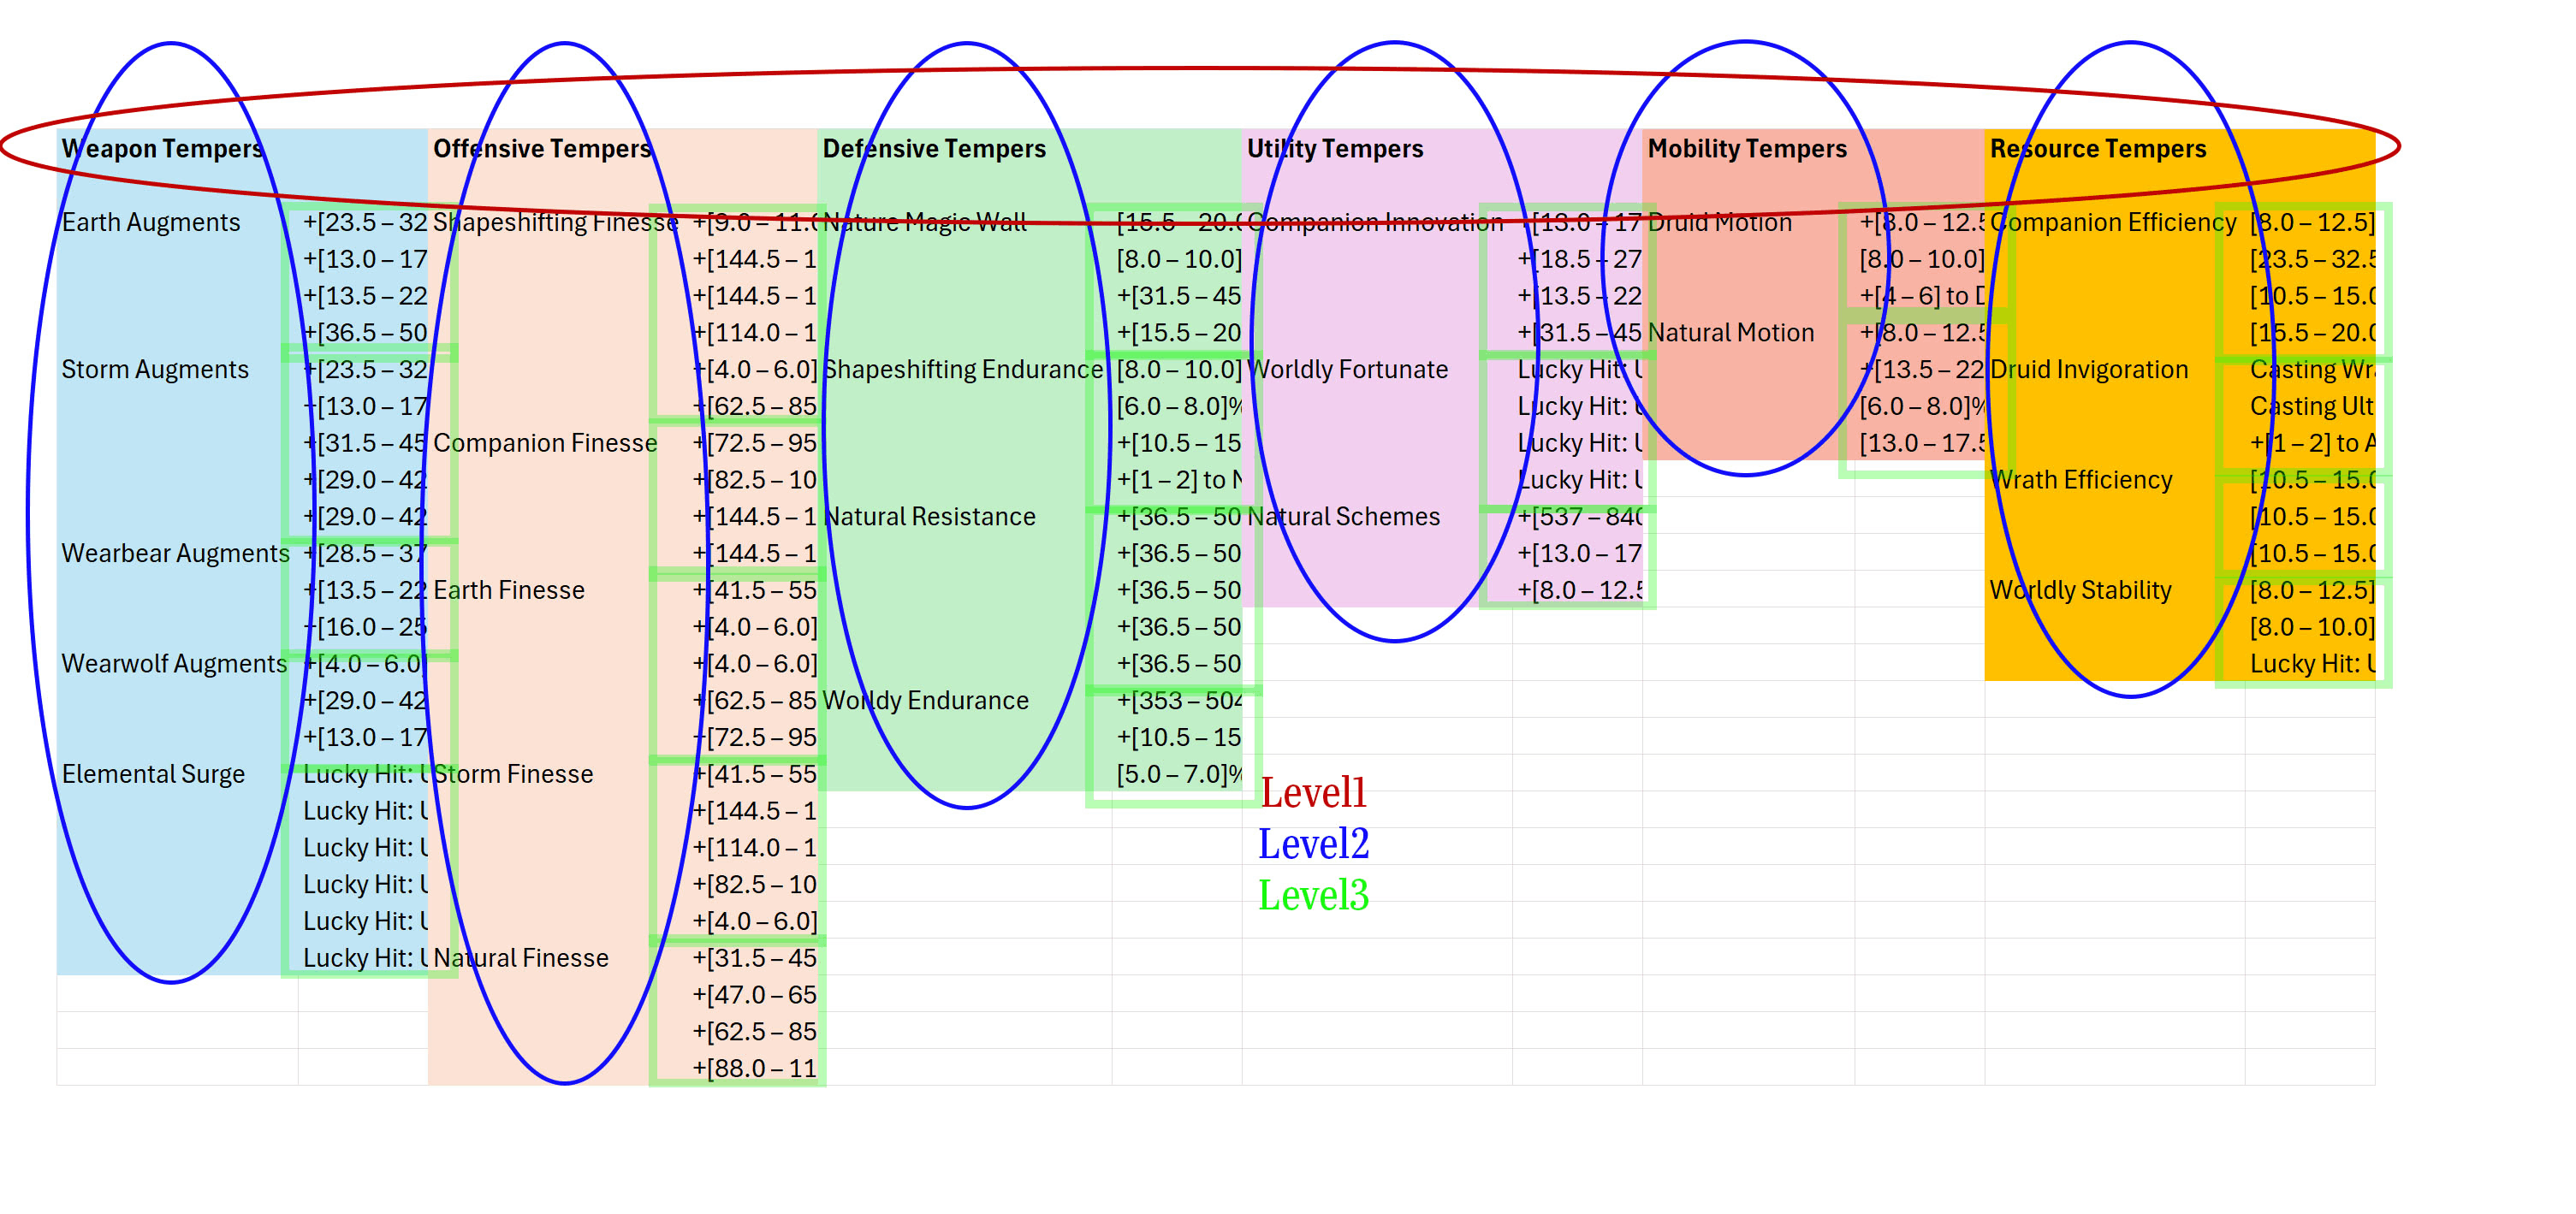The image size is (2576, 1214).
Task: Click the [23.5 – 32.5 Resource value cell
Action: pos(2310,259)
